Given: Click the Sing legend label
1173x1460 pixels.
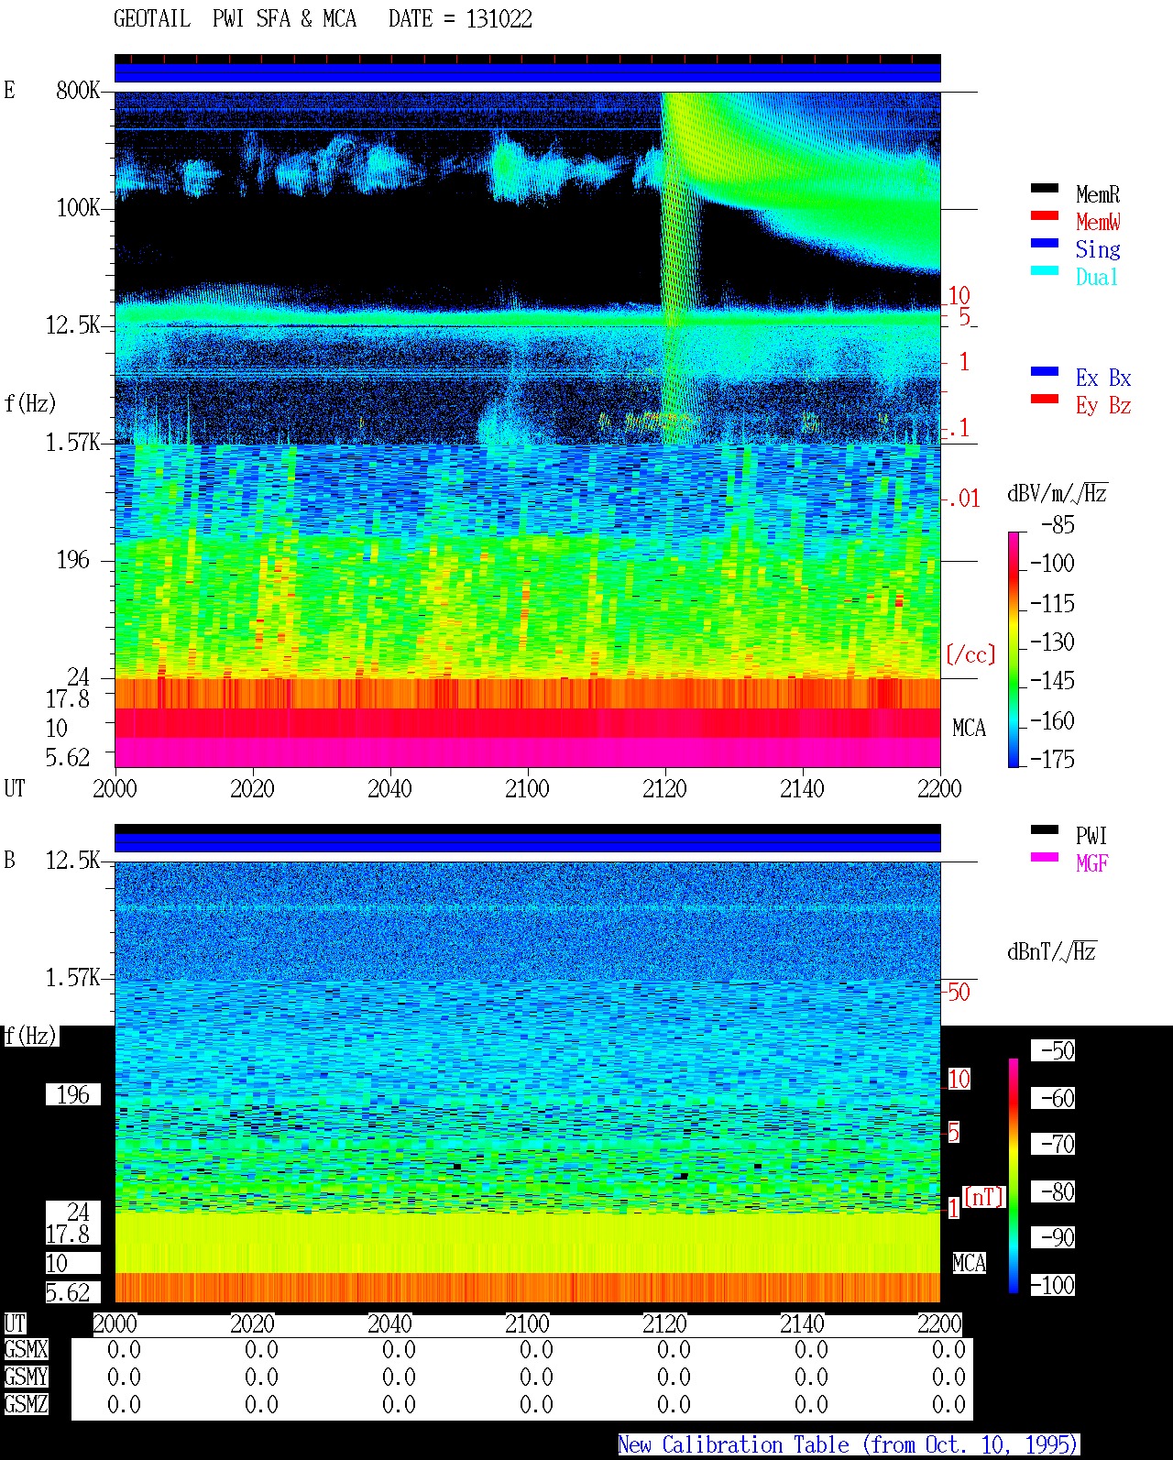Looking at the screenshot, I should click(x=1098, y=249).
